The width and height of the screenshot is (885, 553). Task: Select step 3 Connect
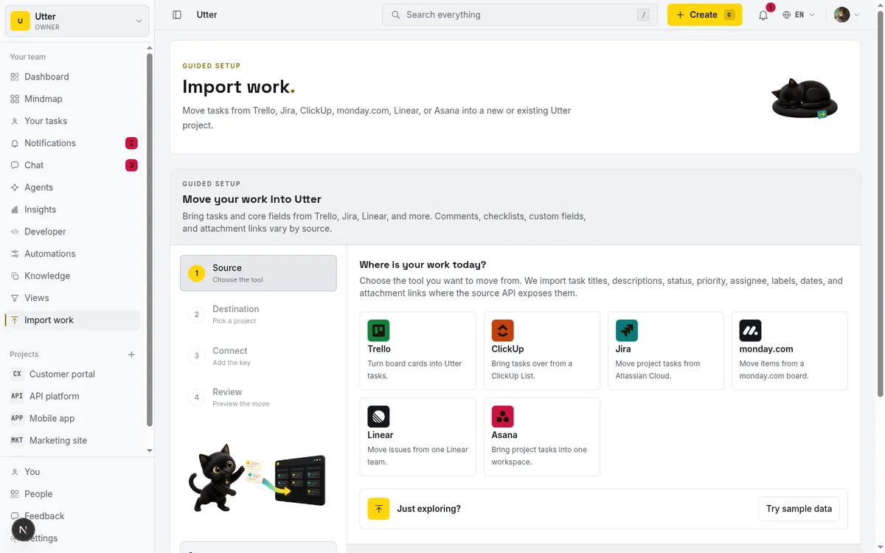coord(258,356)
